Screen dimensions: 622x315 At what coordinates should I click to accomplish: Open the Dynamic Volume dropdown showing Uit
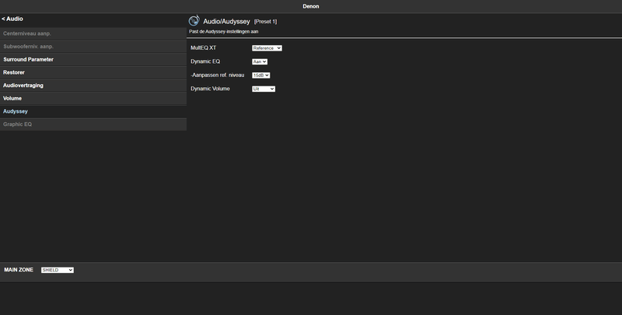pos(264,89)
